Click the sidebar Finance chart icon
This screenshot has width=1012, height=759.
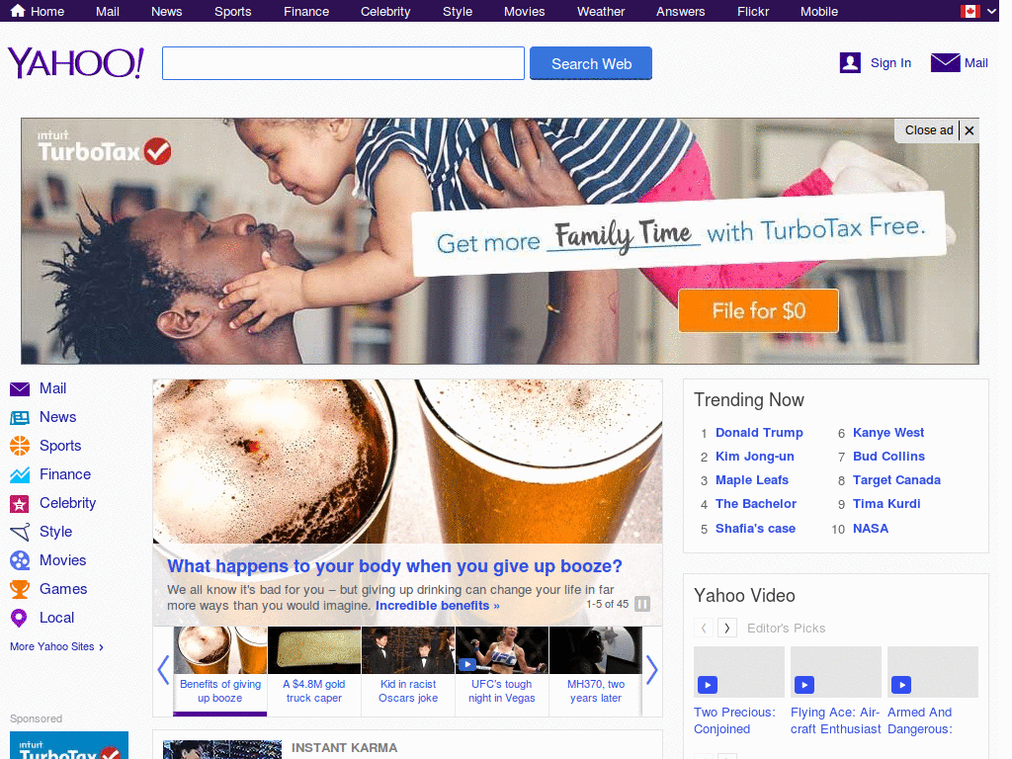click(20, 475)
